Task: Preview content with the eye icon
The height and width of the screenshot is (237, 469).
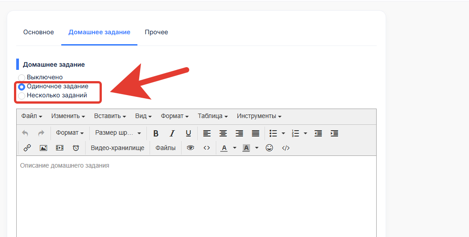Action: click(191, 148)
